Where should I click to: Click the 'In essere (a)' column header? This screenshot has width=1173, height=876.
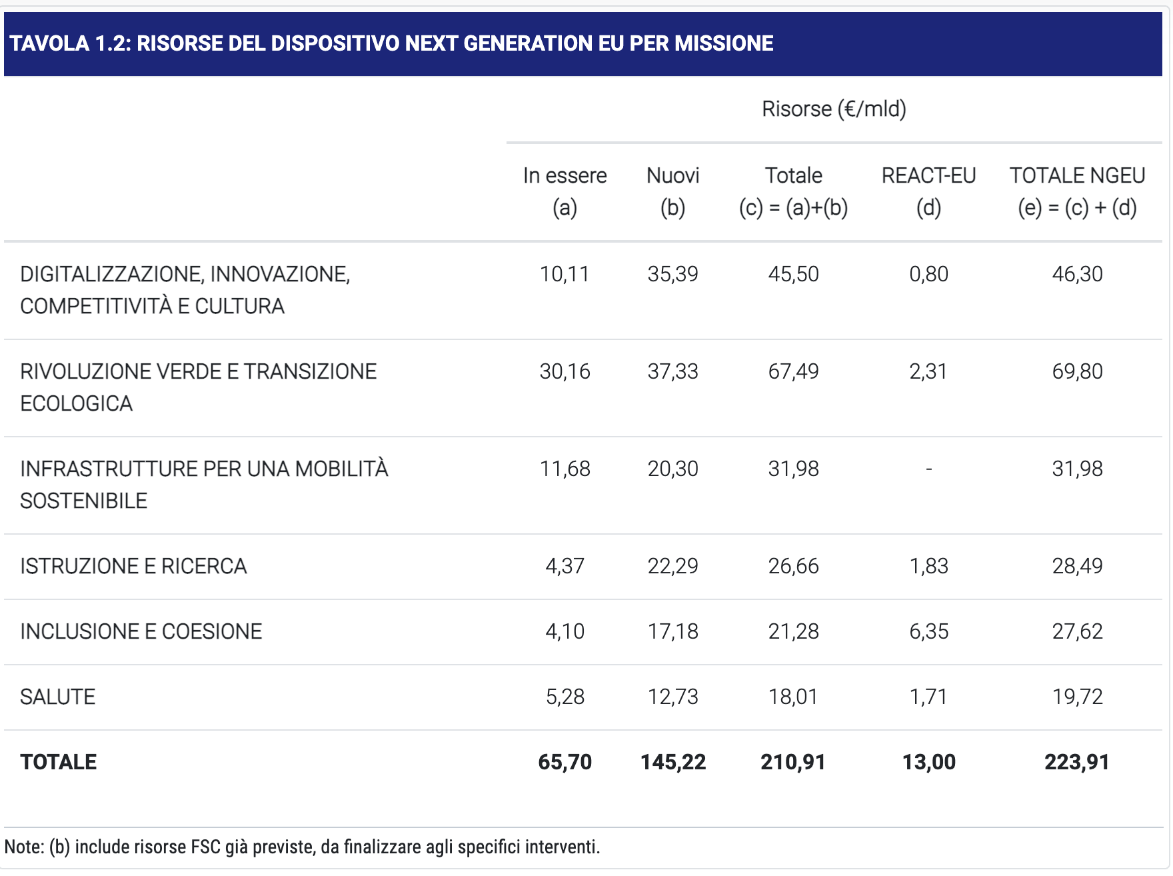(x=565, y=191)
